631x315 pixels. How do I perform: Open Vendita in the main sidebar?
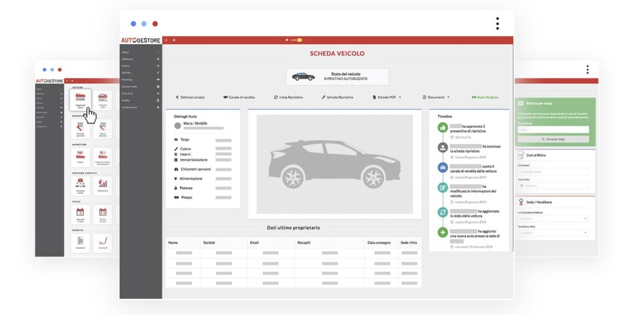coord(126,100)
